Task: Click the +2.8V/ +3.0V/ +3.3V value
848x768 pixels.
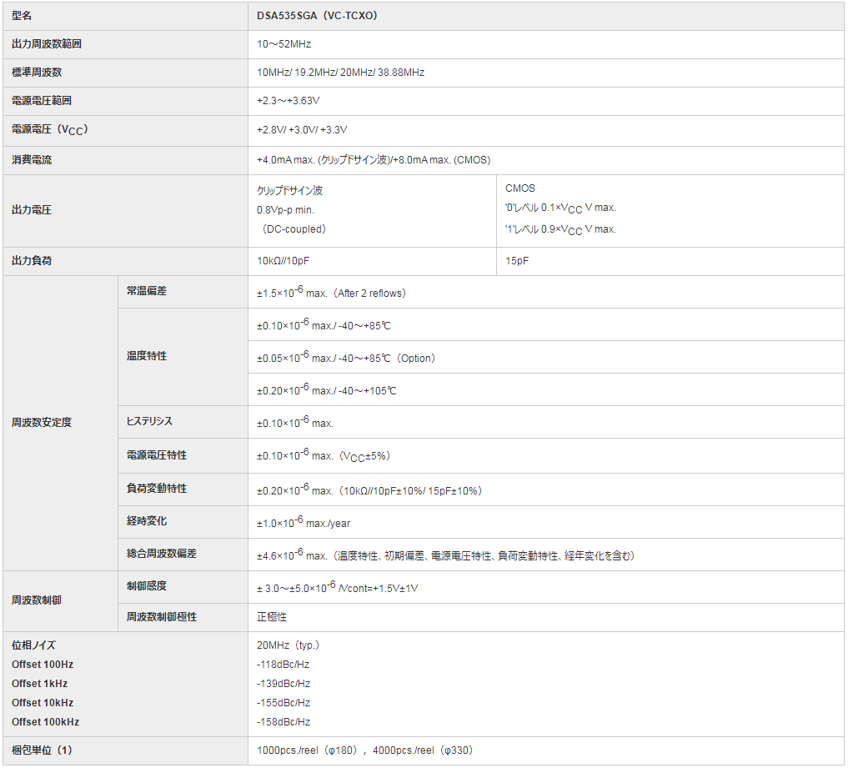Action: pos(302,130)
